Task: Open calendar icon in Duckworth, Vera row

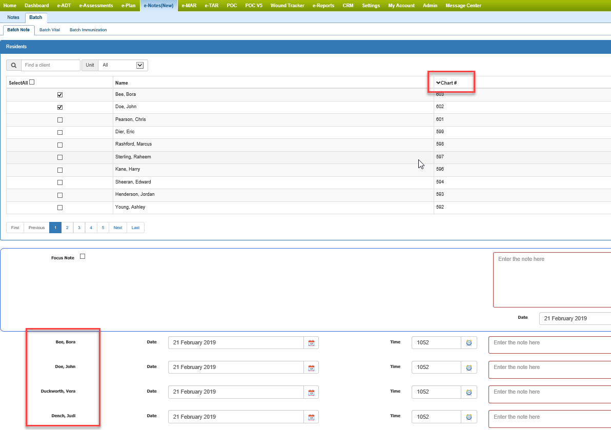Action: (311, 392)
